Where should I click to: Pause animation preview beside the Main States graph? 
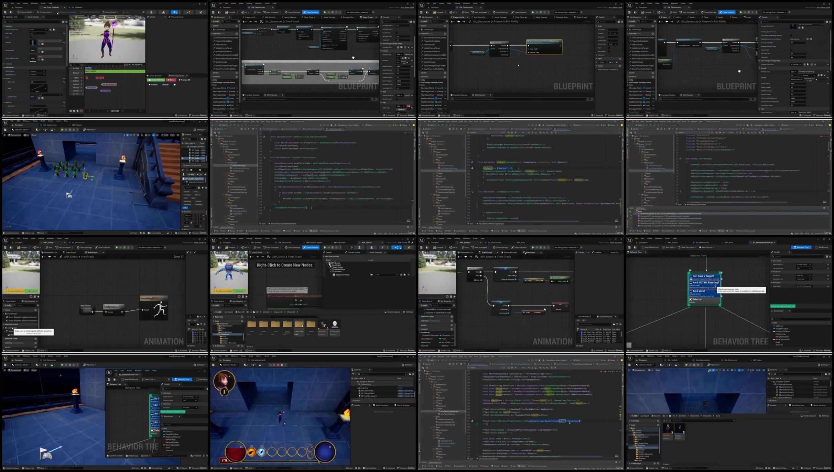35,296
